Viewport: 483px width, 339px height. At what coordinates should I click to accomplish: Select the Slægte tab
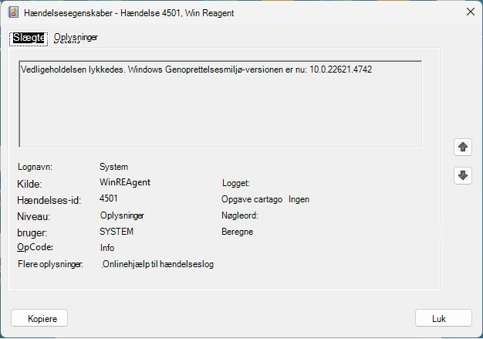[29, 38]
